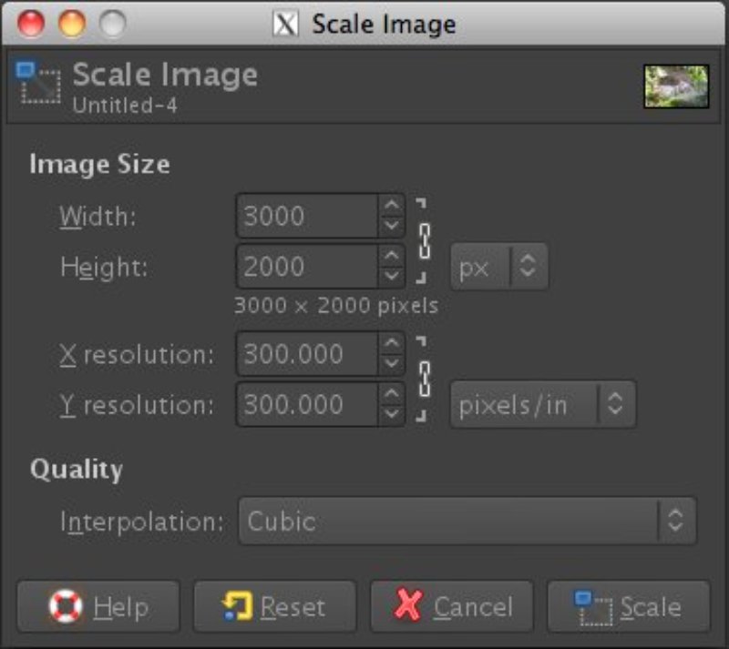Click the image preview thumbnail in header

coord(676,86)
